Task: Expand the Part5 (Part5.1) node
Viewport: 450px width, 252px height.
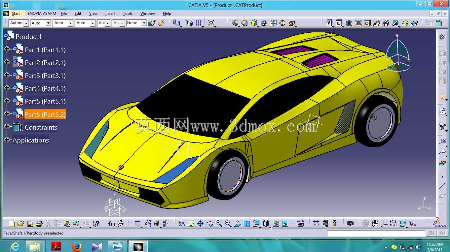Action: coord(7,100)
